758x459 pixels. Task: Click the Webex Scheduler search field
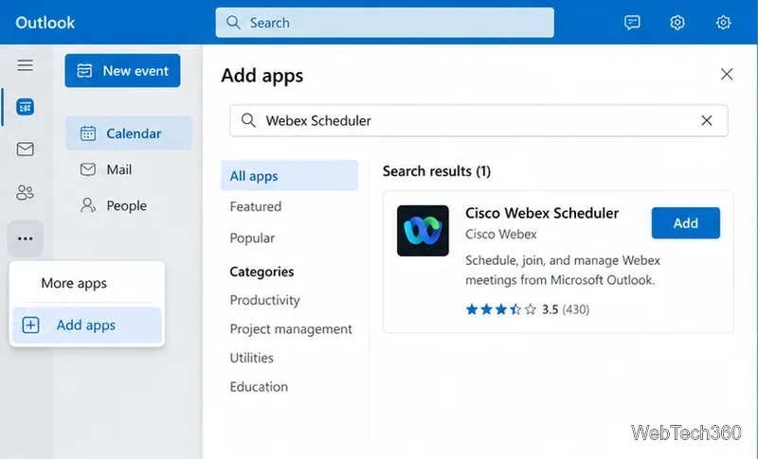(478, 120)
